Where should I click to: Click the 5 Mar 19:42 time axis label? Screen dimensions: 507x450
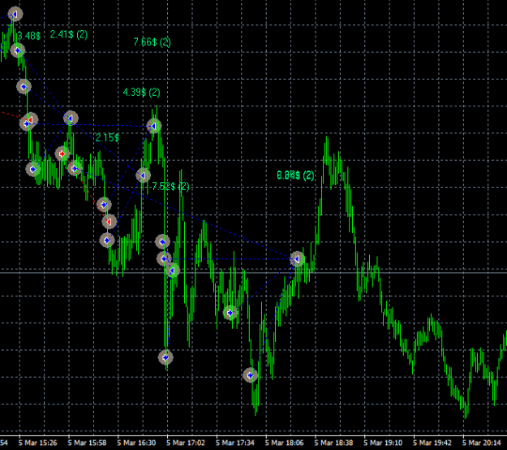coord(432,443)
